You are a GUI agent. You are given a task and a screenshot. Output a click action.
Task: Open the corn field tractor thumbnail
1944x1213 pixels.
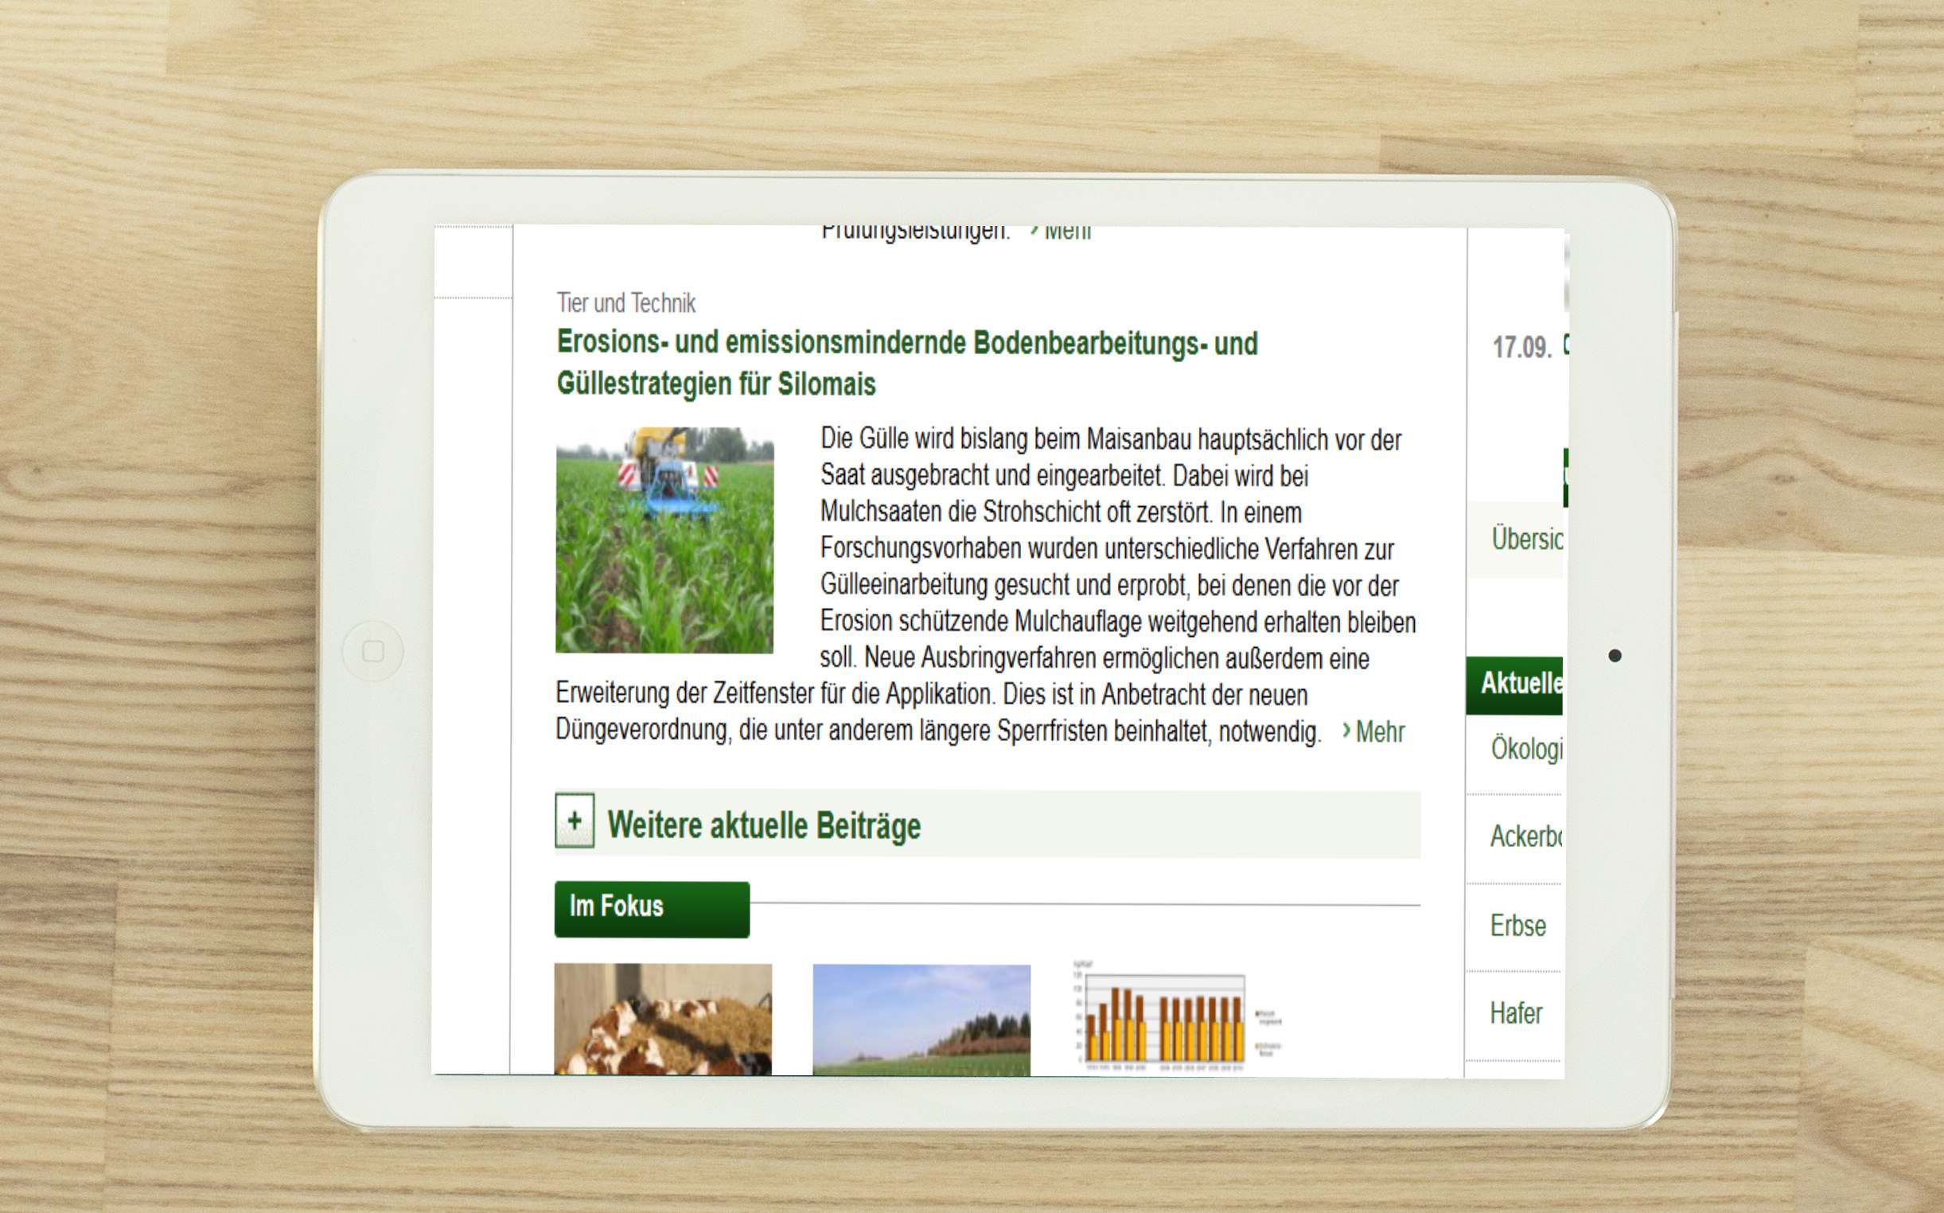click(x=664, y=540)
